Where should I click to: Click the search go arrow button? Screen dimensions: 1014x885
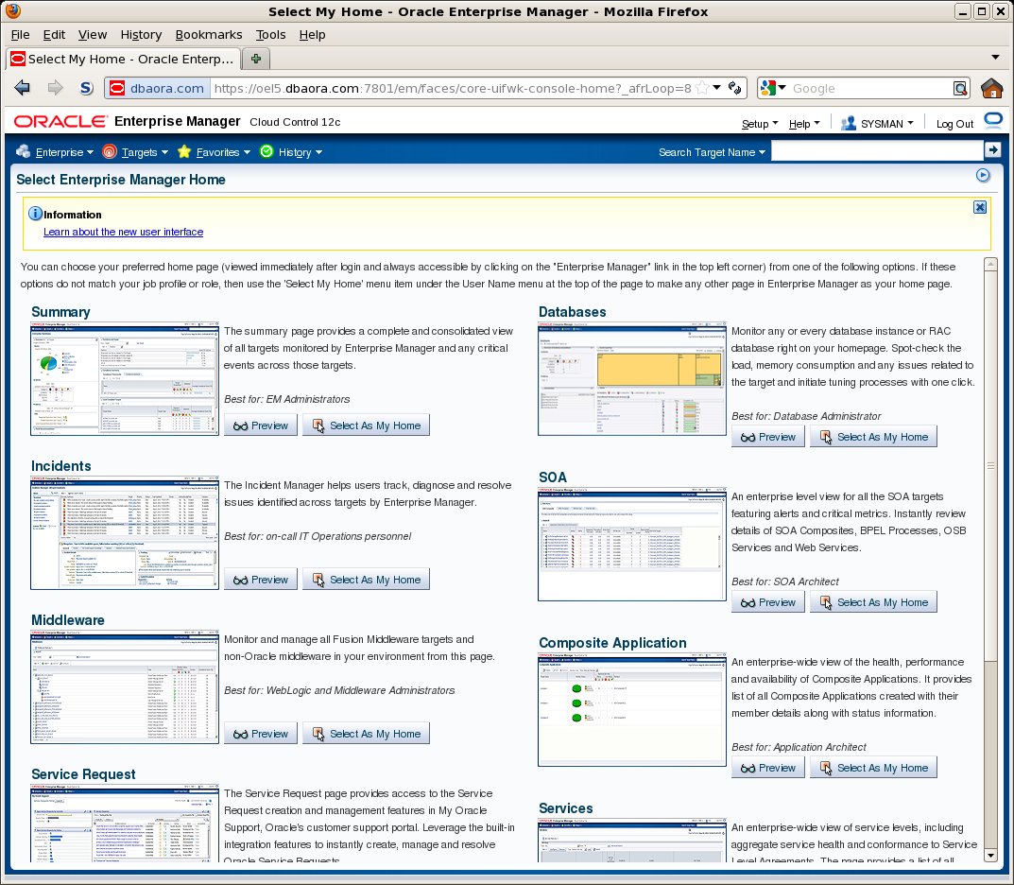click(x=992, y=150)
